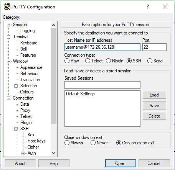Click the Load button
This screenshot has width=175, height=170.
coord(154,95)
